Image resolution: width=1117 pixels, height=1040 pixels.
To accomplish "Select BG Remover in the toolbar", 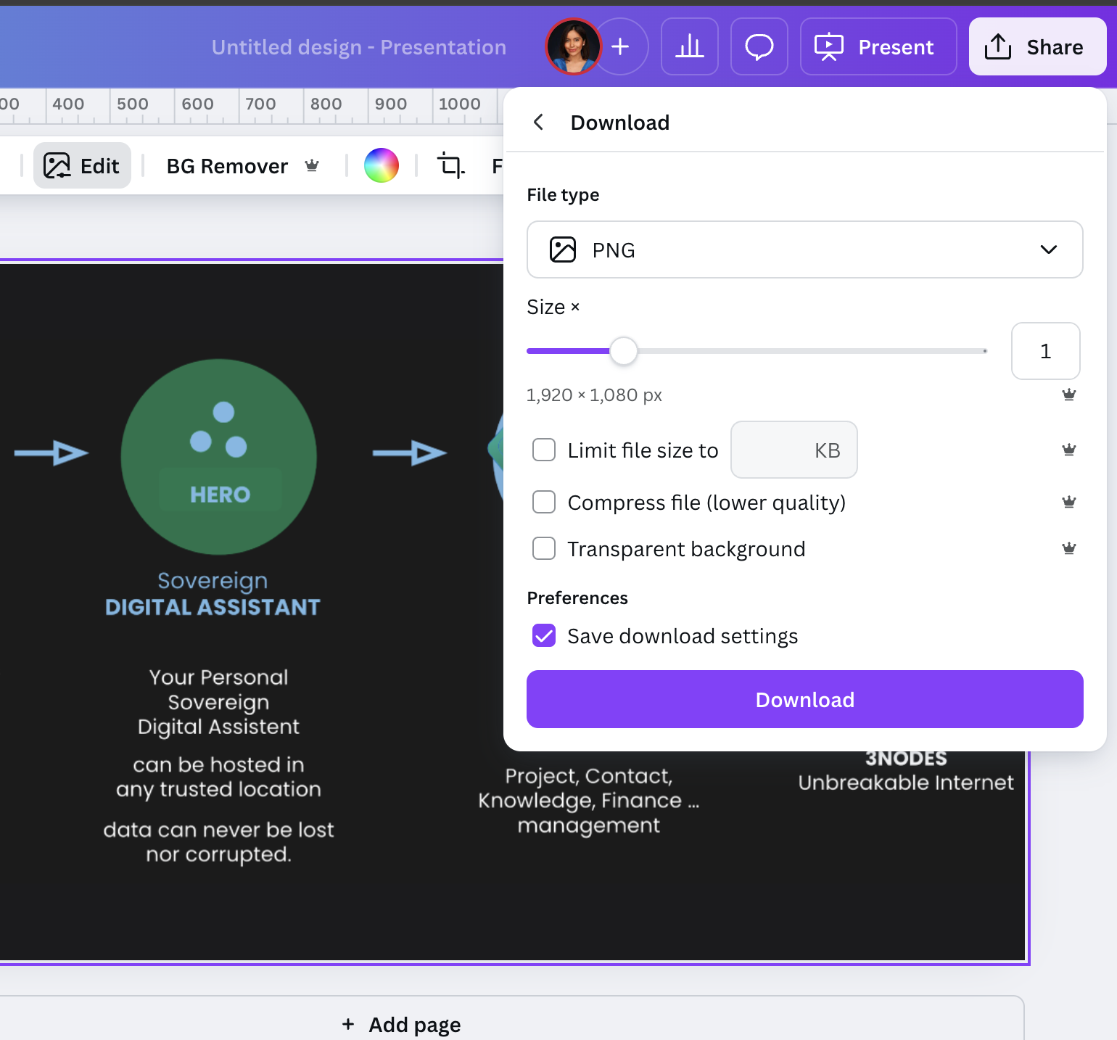I will coord(227,166).
